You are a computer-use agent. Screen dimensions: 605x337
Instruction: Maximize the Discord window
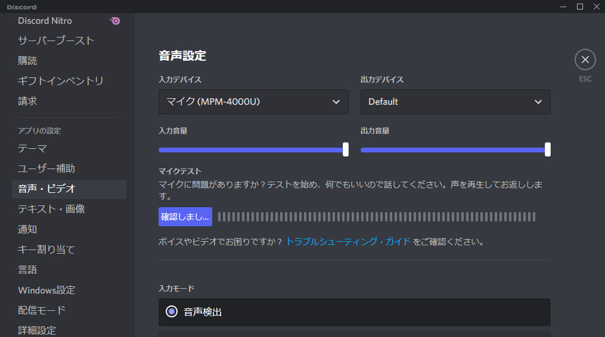point(580,7)
